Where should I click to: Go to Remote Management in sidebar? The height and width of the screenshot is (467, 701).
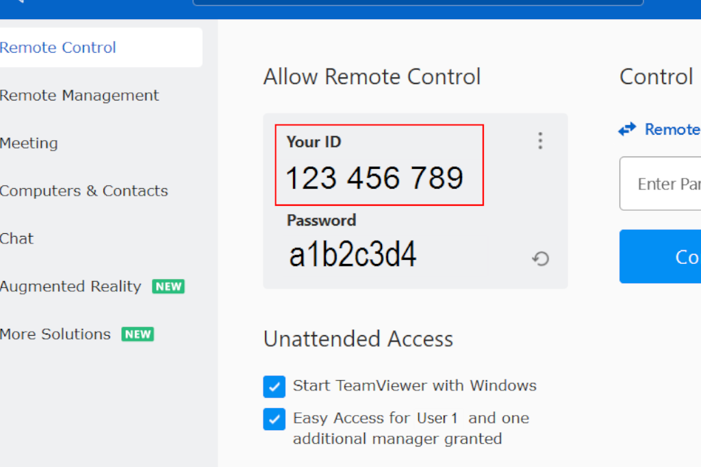point(79,95)
